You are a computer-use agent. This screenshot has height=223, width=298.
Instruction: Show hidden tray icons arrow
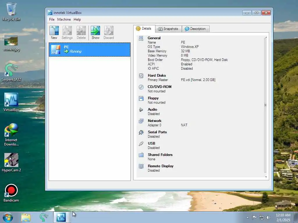[247, 217]
